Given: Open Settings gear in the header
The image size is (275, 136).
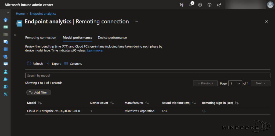Looking at the screenshot, I should tap(200, 5).
